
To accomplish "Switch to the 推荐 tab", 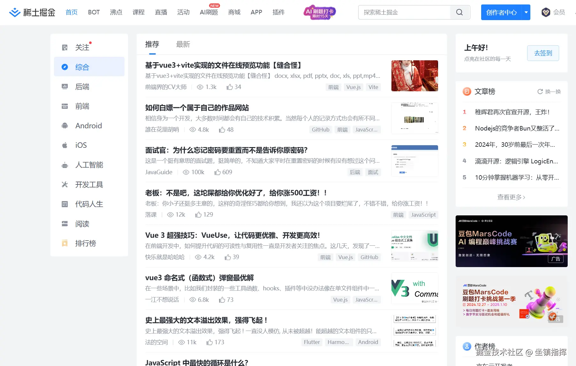I will tap(152, 44).
